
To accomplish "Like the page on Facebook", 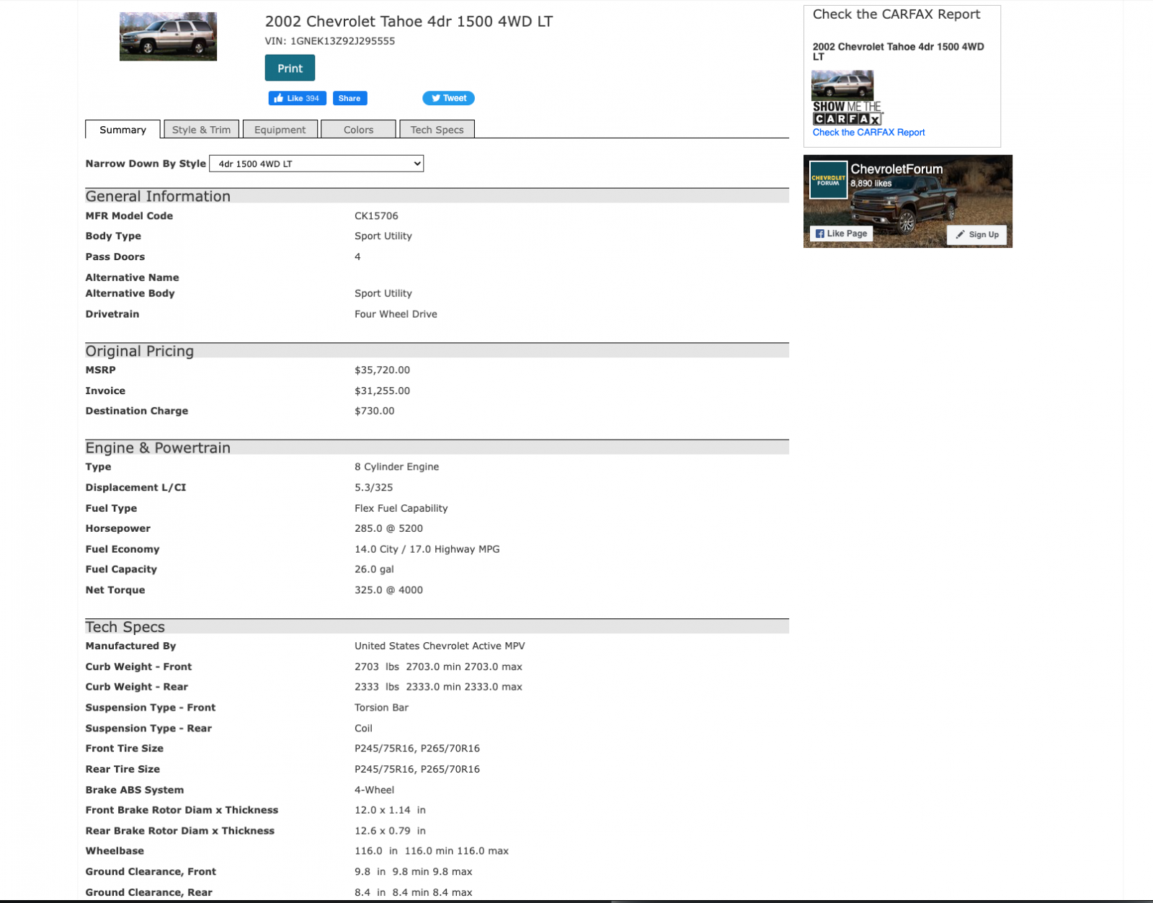I will (x=297, y=98).
